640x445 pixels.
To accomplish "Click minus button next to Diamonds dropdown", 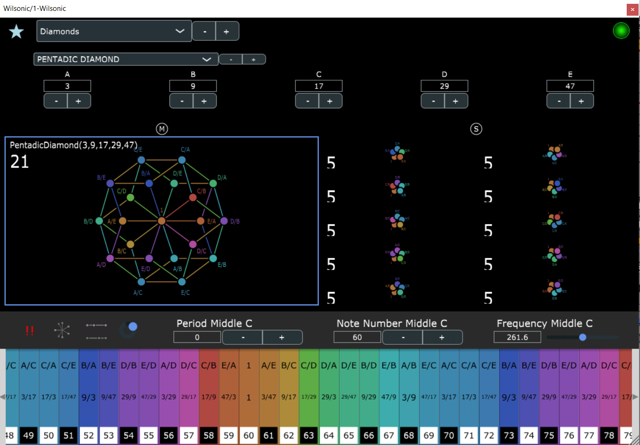I will pos(204,31).
